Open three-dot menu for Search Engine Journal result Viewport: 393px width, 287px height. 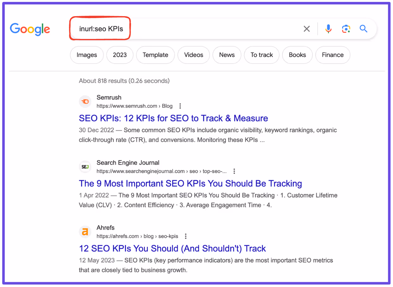pyautogui.click(x=234, y=171)
